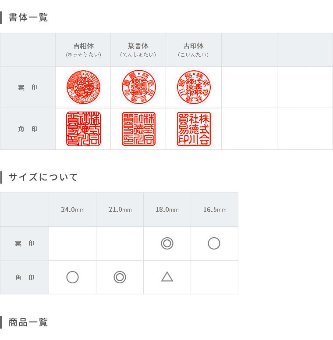
Task: Click the round 古印体 実印 seal image
Action: coord(194,87)
